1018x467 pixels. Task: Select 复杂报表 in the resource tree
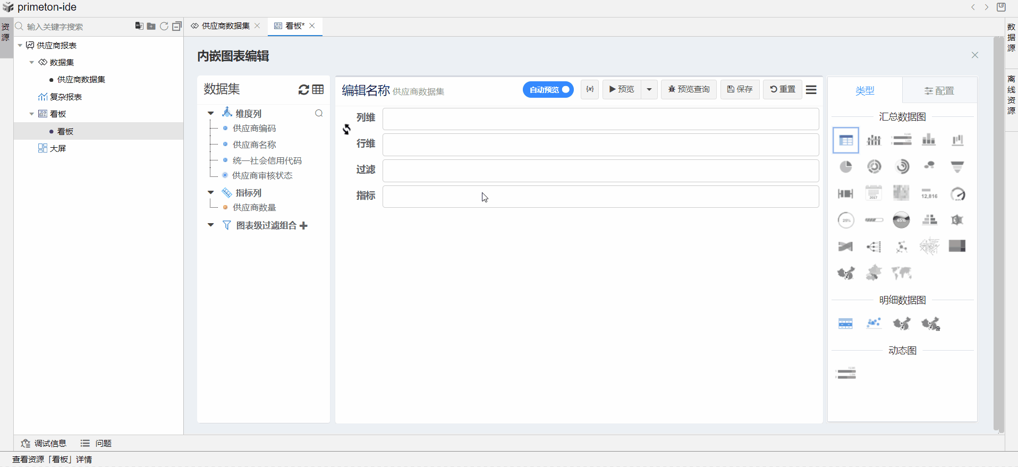65,97
